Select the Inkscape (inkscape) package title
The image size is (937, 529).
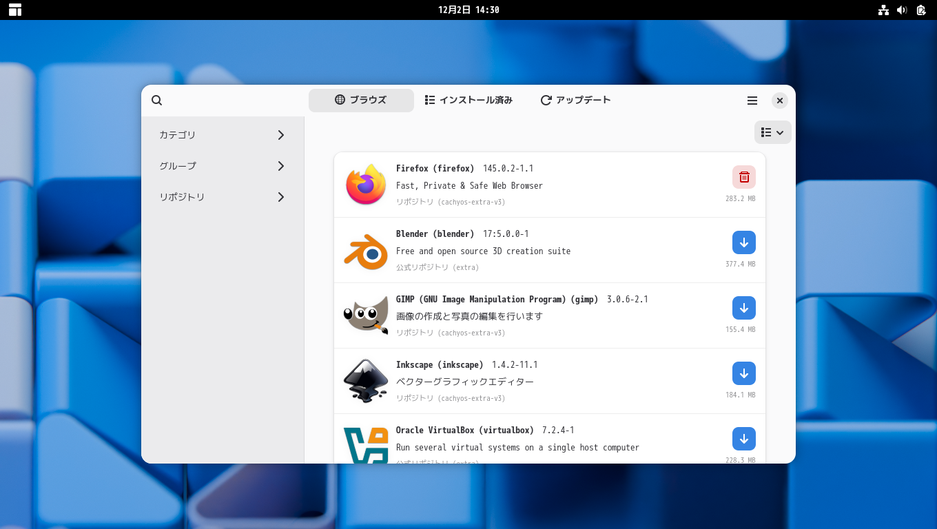[x=440, y=365]
